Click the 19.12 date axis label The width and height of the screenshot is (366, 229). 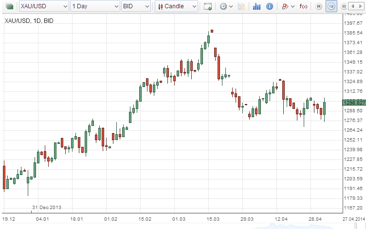click(9, 219)
